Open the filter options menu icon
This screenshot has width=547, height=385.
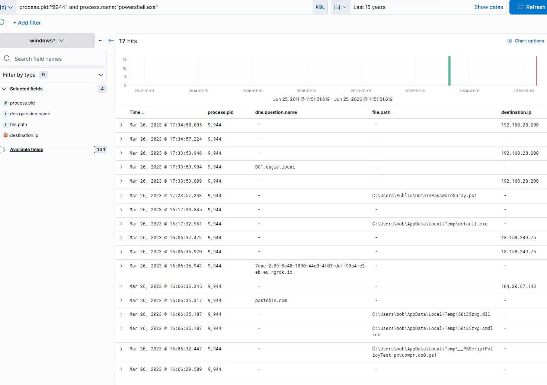(x=2, y=22)
